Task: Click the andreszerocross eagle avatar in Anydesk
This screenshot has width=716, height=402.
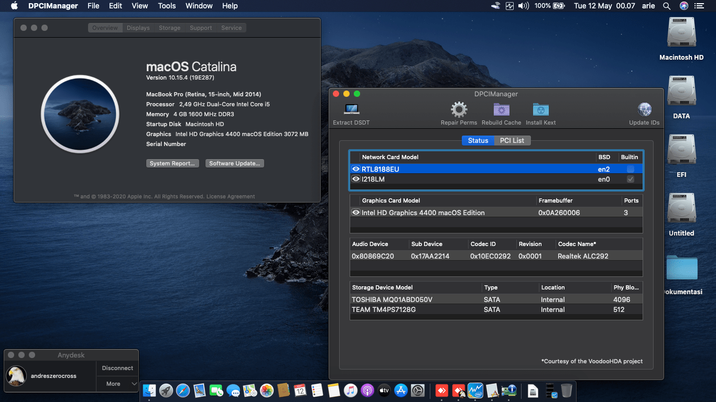Action: [x=17, y=376]
